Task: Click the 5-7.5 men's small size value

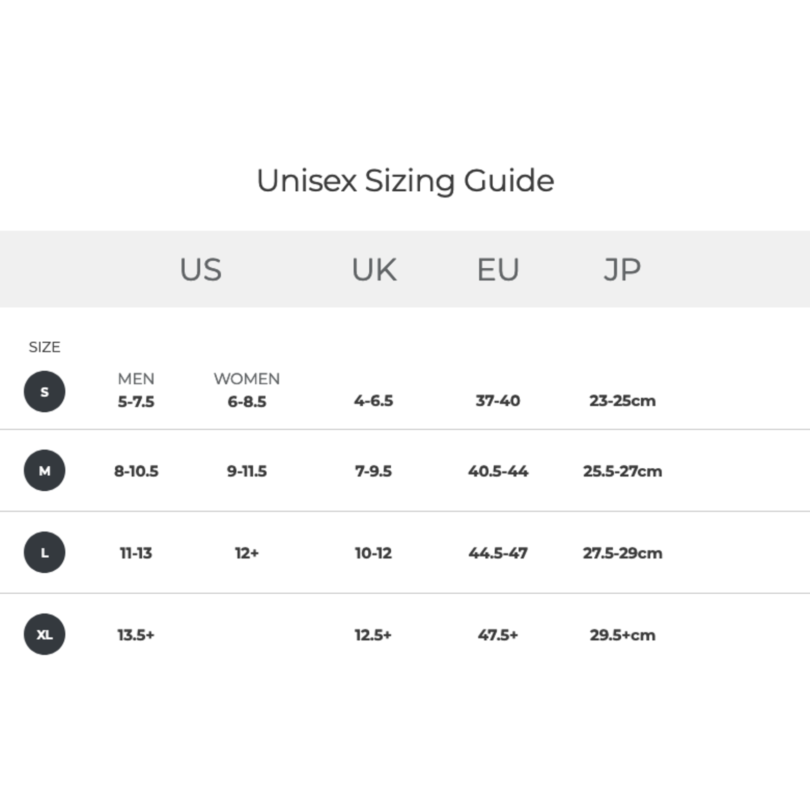Action: [x=136, y=402]
